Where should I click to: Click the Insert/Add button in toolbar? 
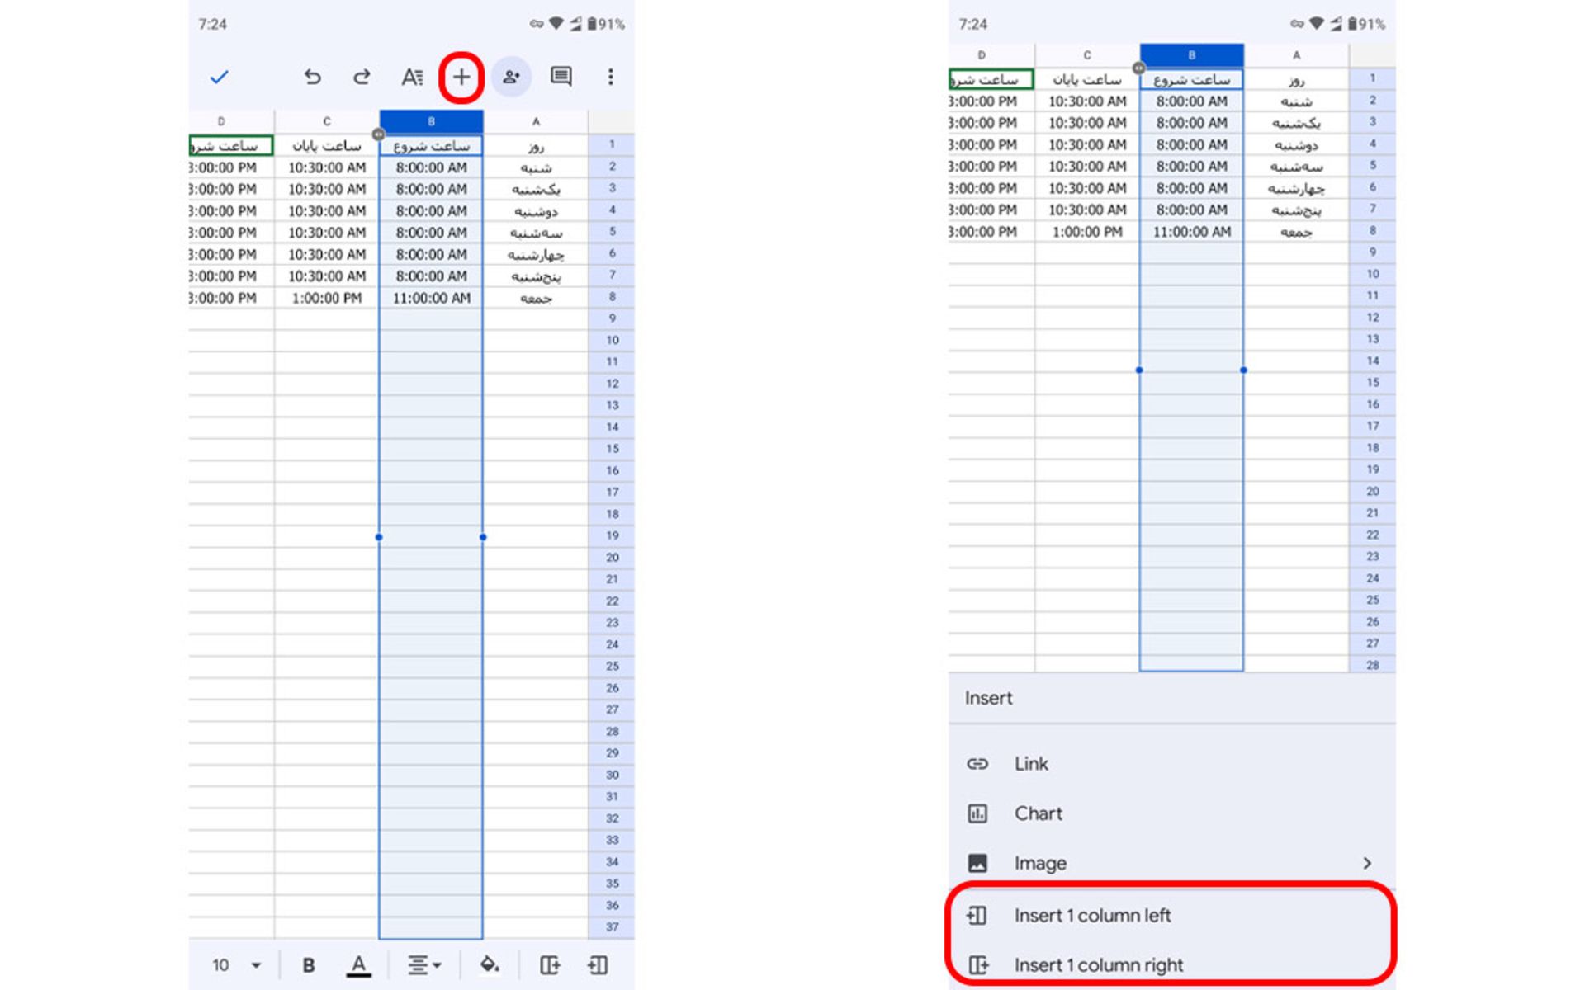tap(462, 77)
